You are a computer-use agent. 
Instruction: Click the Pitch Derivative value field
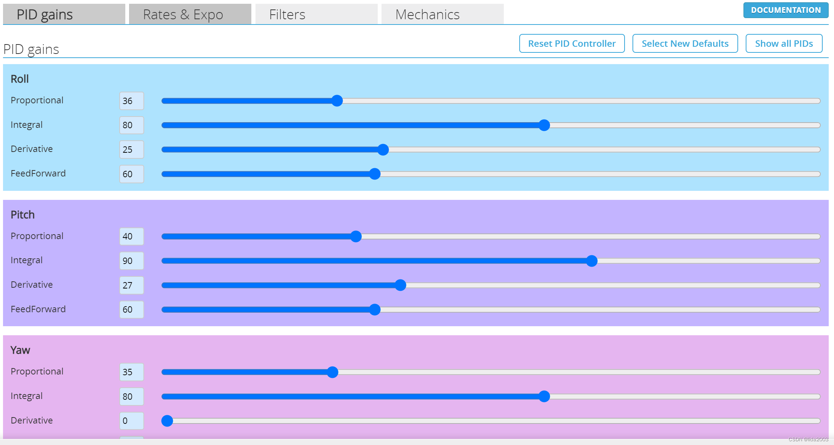pyautogui.click(x=131, y=285)
